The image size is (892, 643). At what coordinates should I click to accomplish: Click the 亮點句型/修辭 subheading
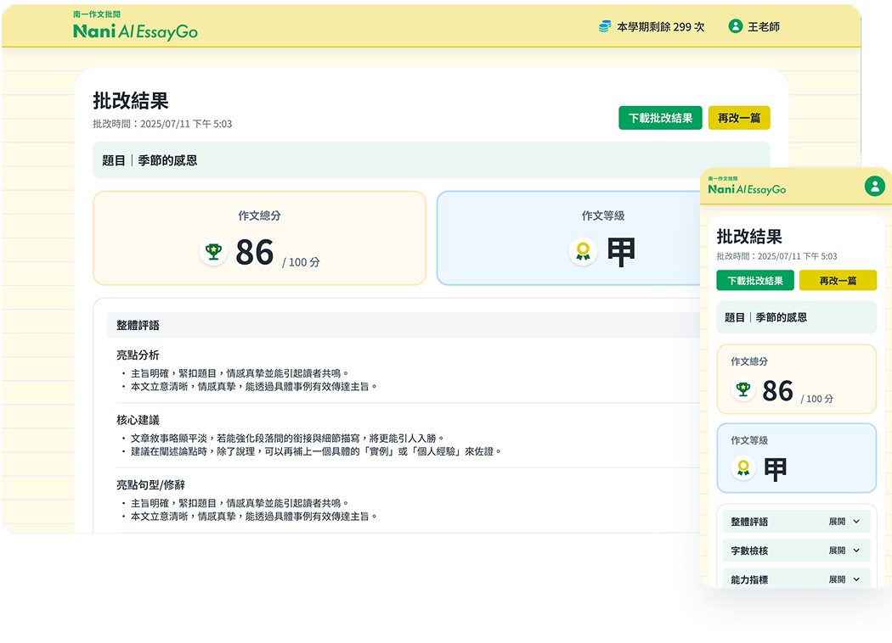150,484
